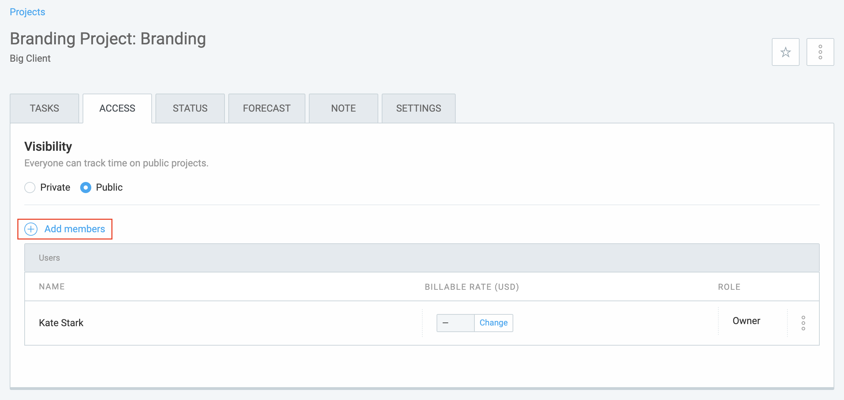Viewport: 844px width, 400px height.
Task: Select the ACCESS tab
Action: coord(117,108)
